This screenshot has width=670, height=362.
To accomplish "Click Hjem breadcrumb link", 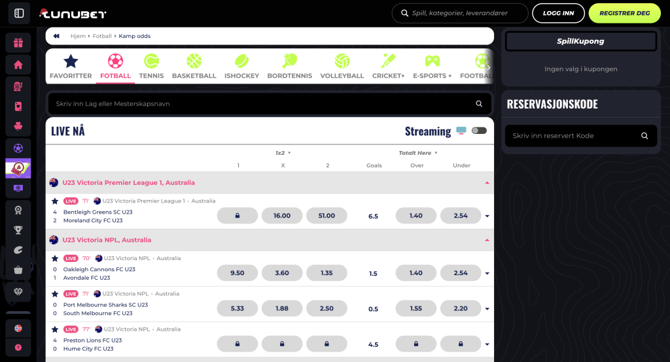I will [x=78, y=37].
